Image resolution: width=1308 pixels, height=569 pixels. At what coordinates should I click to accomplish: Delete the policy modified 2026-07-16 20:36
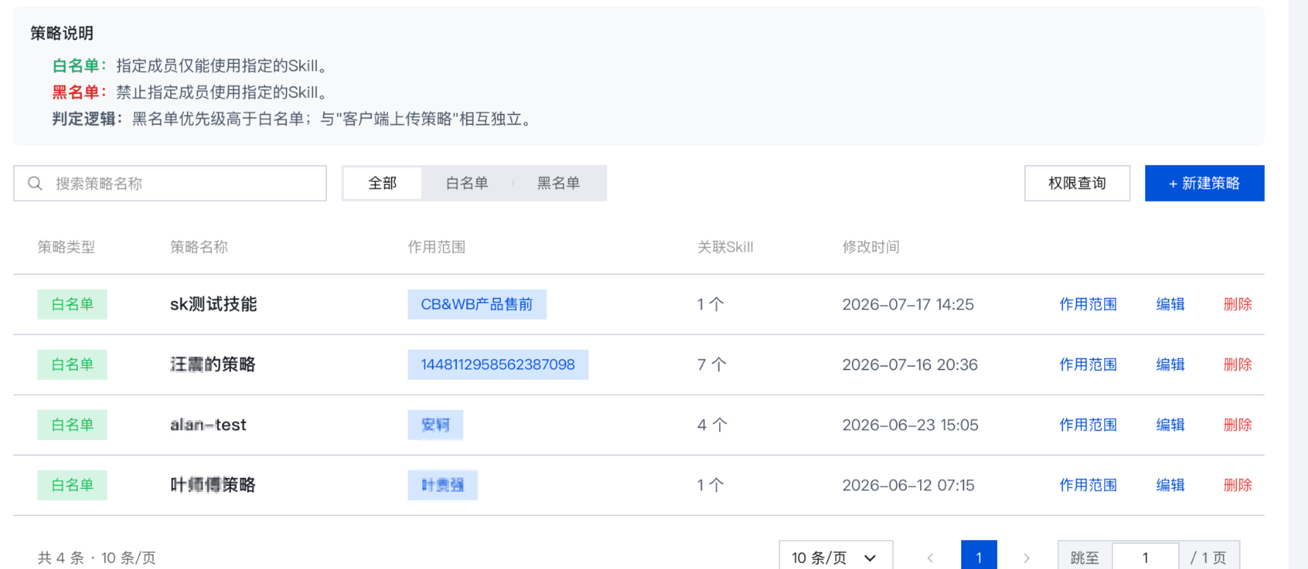pyautogui.click(x=1237, y=365)
